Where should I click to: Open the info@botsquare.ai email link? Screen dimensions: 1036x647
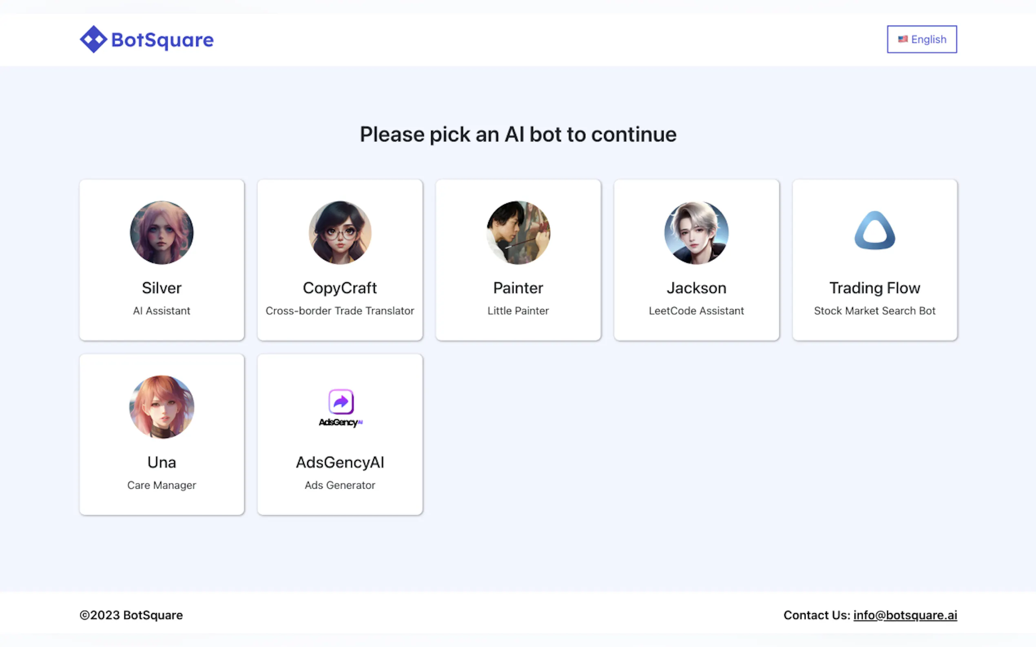point(905,615)
